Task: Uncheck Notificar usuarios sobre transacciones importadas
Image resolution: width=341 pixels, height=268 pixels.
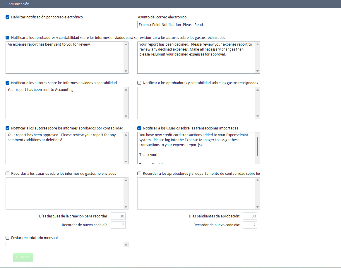Action: 139,128
